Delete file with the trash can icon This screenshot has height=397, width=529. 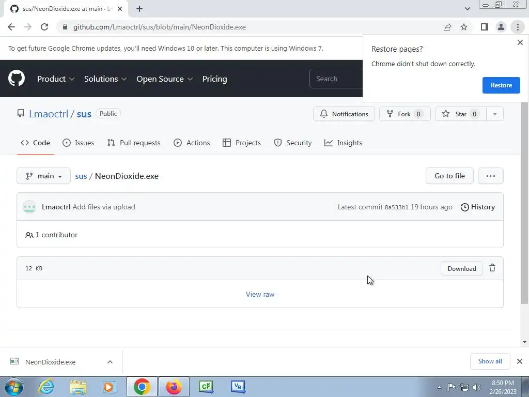coord(492,268)
